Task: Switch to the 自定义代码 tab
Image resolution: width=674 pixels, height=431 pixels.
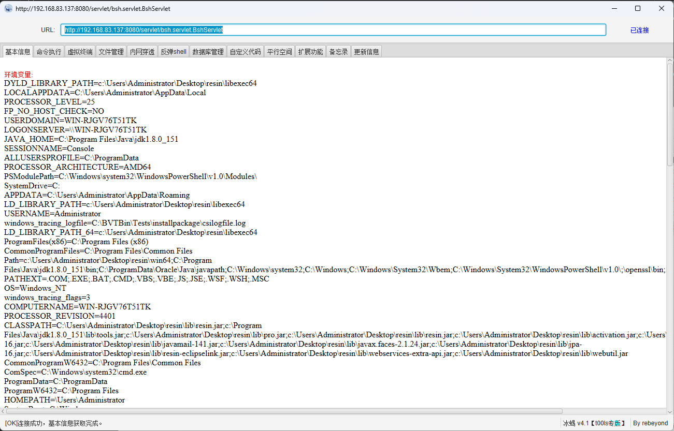Action: 245,52
